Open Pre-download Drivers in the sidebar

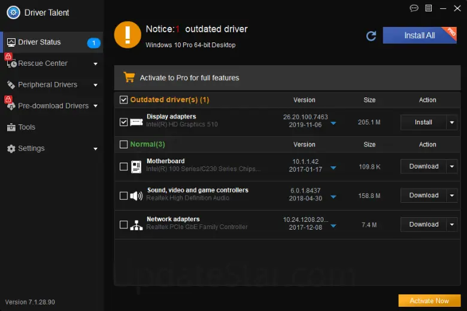52,106
